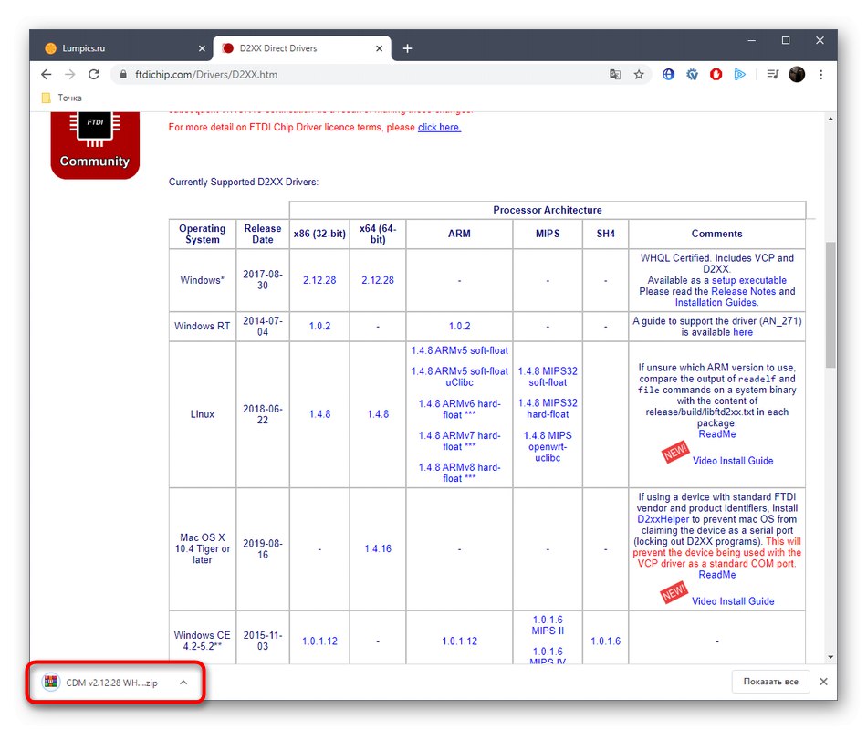Image resolution: width=867 pixels, height=730 pixels.
Task: Go back to the previous page
Action: tap(47, 75)
